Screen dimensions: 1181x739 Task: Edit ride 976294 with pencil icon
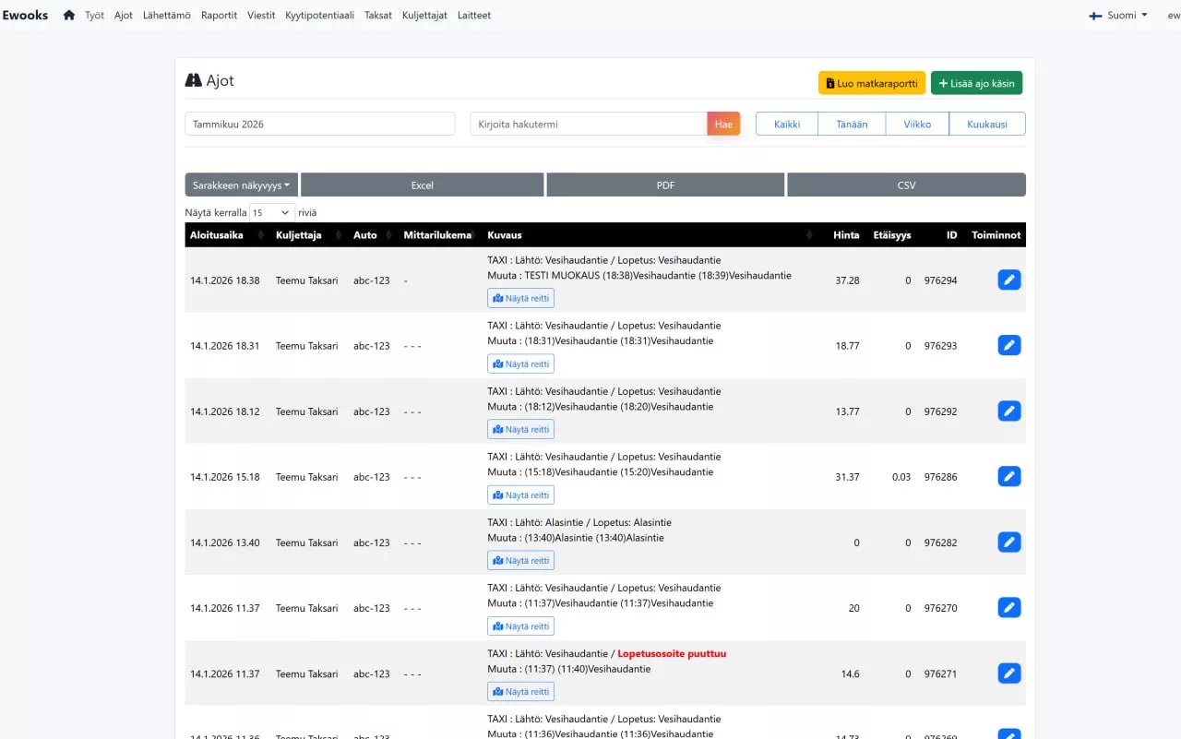1009,280
